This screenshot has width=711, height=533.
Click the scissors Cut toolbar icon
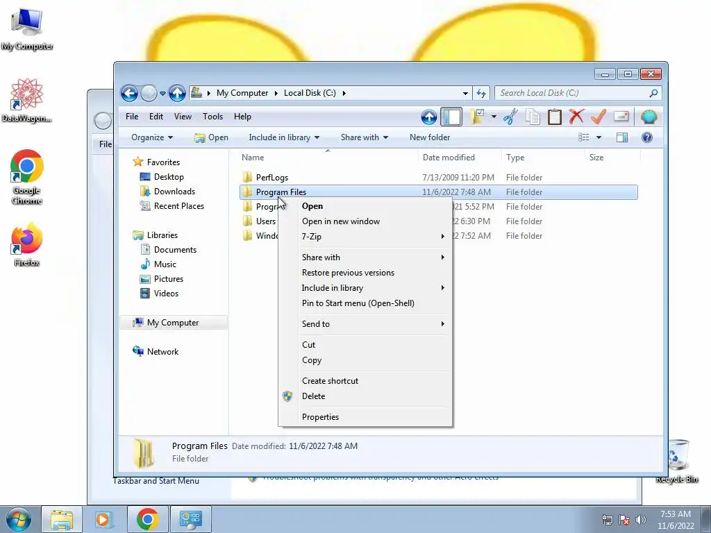click(x=510, y=117)
